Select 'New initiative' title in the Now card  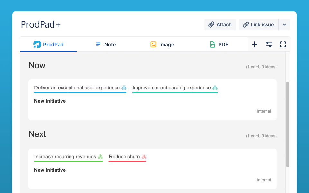pyautogui.click(x=50, y=101)
